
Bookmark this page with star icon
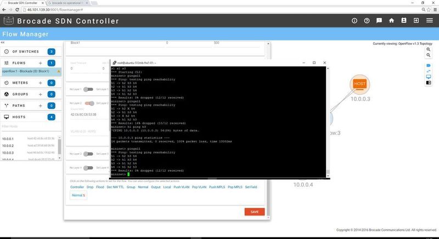tap(429, 9)
